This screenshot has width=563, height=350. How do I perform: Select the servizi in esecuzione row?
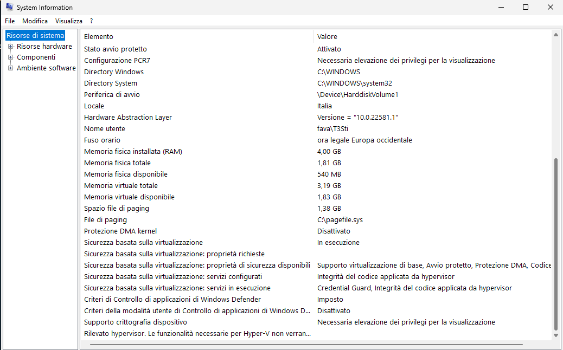(316, 288)
